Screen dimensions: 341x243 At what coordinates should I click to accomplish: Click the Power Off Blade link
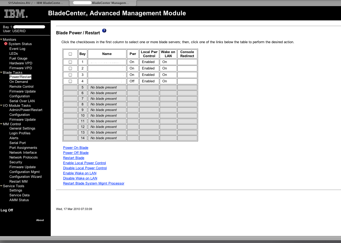click(x=76, y=153)
